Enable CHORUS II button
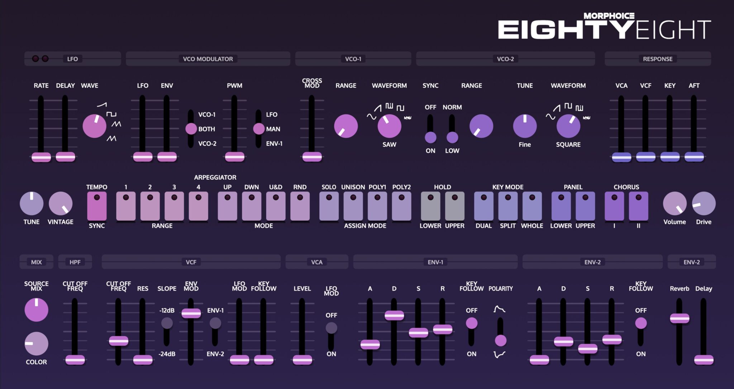Viewport: 734px width, 389px height. click(638, 206)
